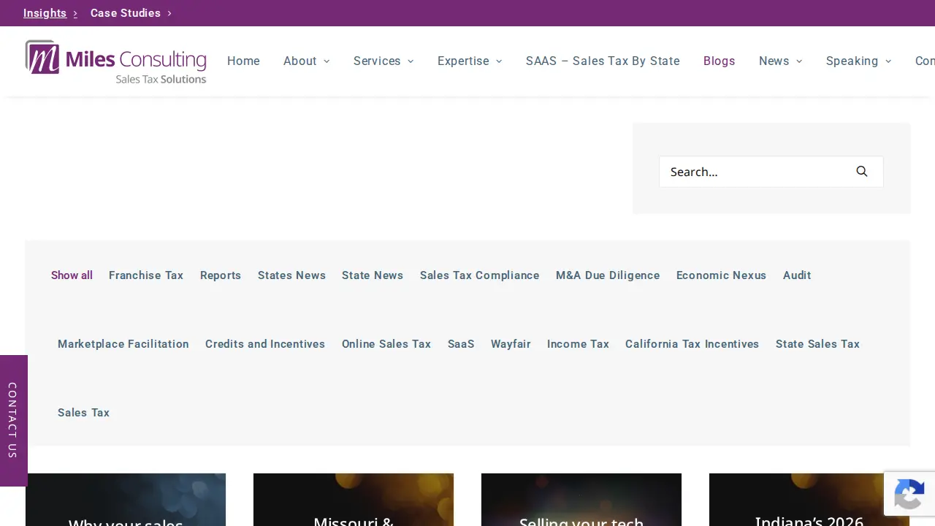Open Case Studies in top bar
Image resolution: width=935 pixels, height=526 pixels.
point(126,13)
